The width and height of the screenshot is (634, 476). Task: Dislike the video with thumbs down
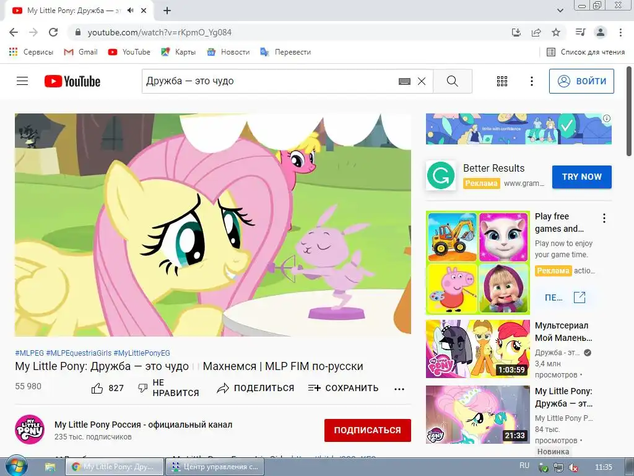click(143, 388)
